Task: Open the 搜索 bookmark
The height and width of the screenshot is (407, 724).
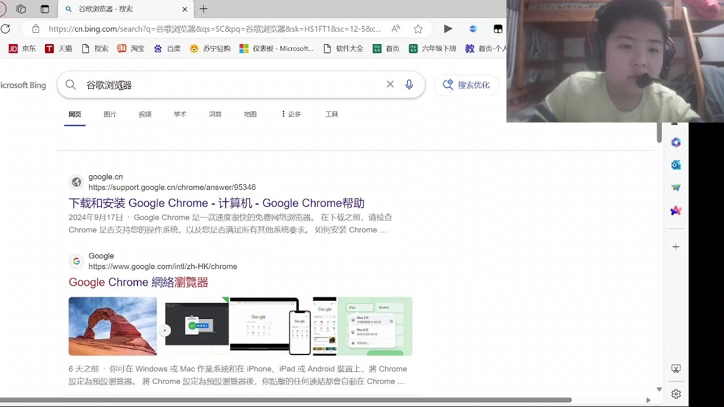Action: click(95, 49)
